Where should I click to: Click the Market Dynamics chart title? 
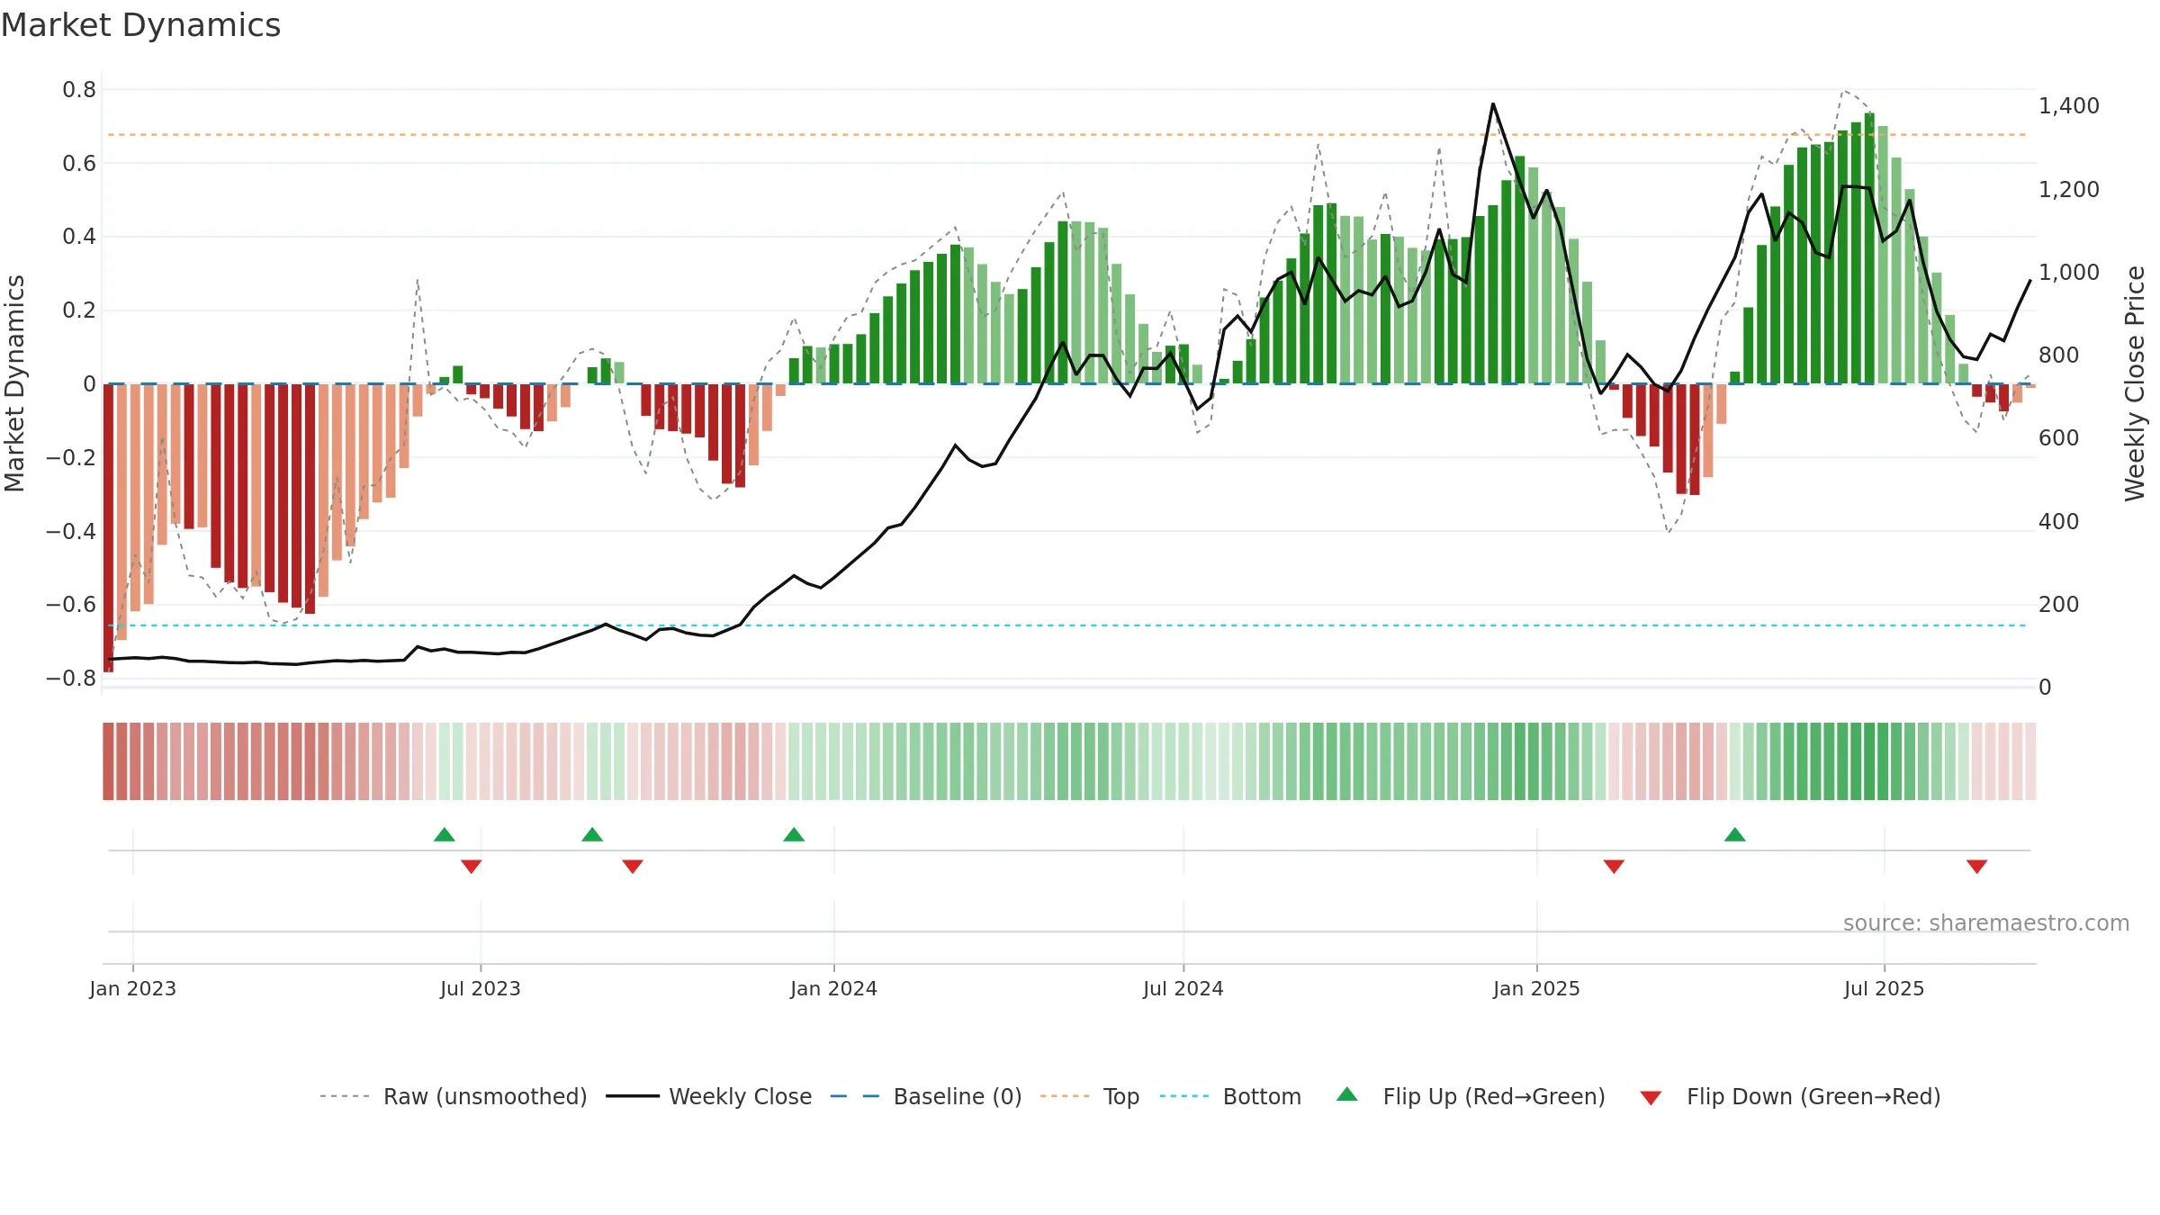[140, 25]
